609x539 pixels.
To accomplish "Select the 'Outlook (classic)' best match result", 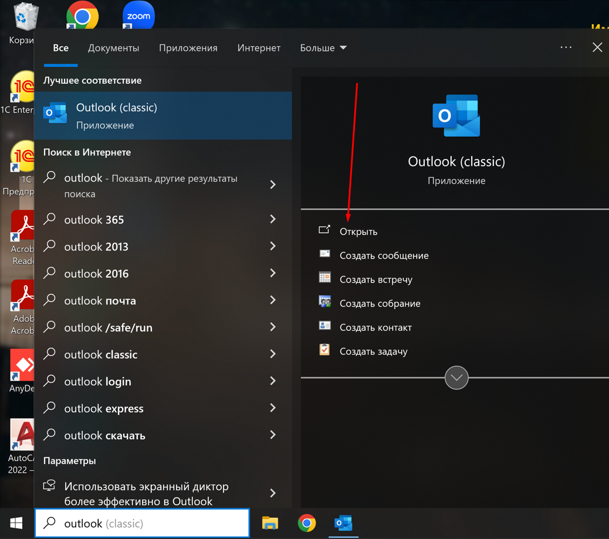I will pyautogui.click(x=163, y=116).
